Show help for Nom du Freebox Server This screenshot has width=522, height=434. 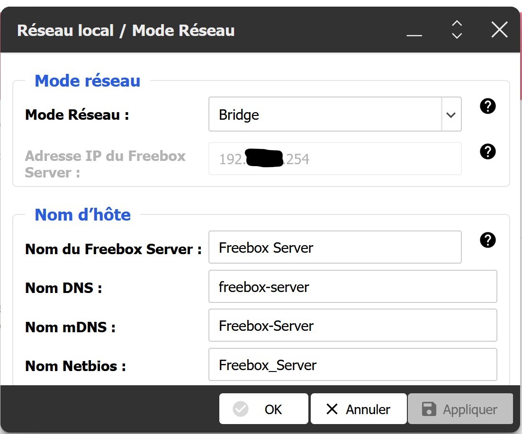(487, 240)
